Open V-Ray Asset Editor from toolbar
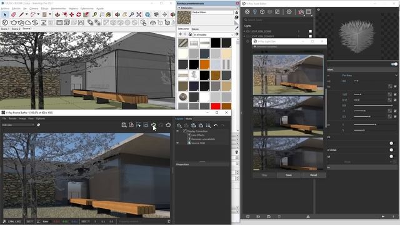The width and height of the screenshot is (400, 225). 5,22
